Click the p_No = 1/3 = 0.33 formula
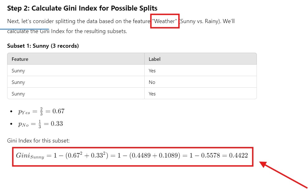The image size is (308, 189). point(41,124)
